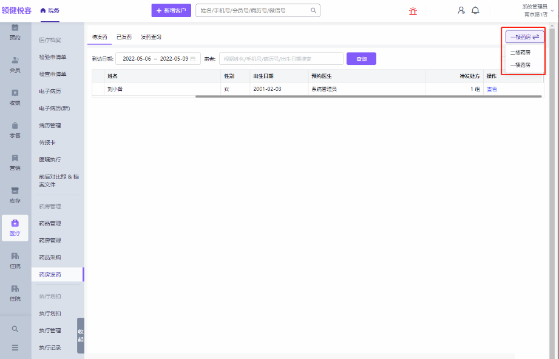Click the calendar icon in date range

tap(193, 59)
